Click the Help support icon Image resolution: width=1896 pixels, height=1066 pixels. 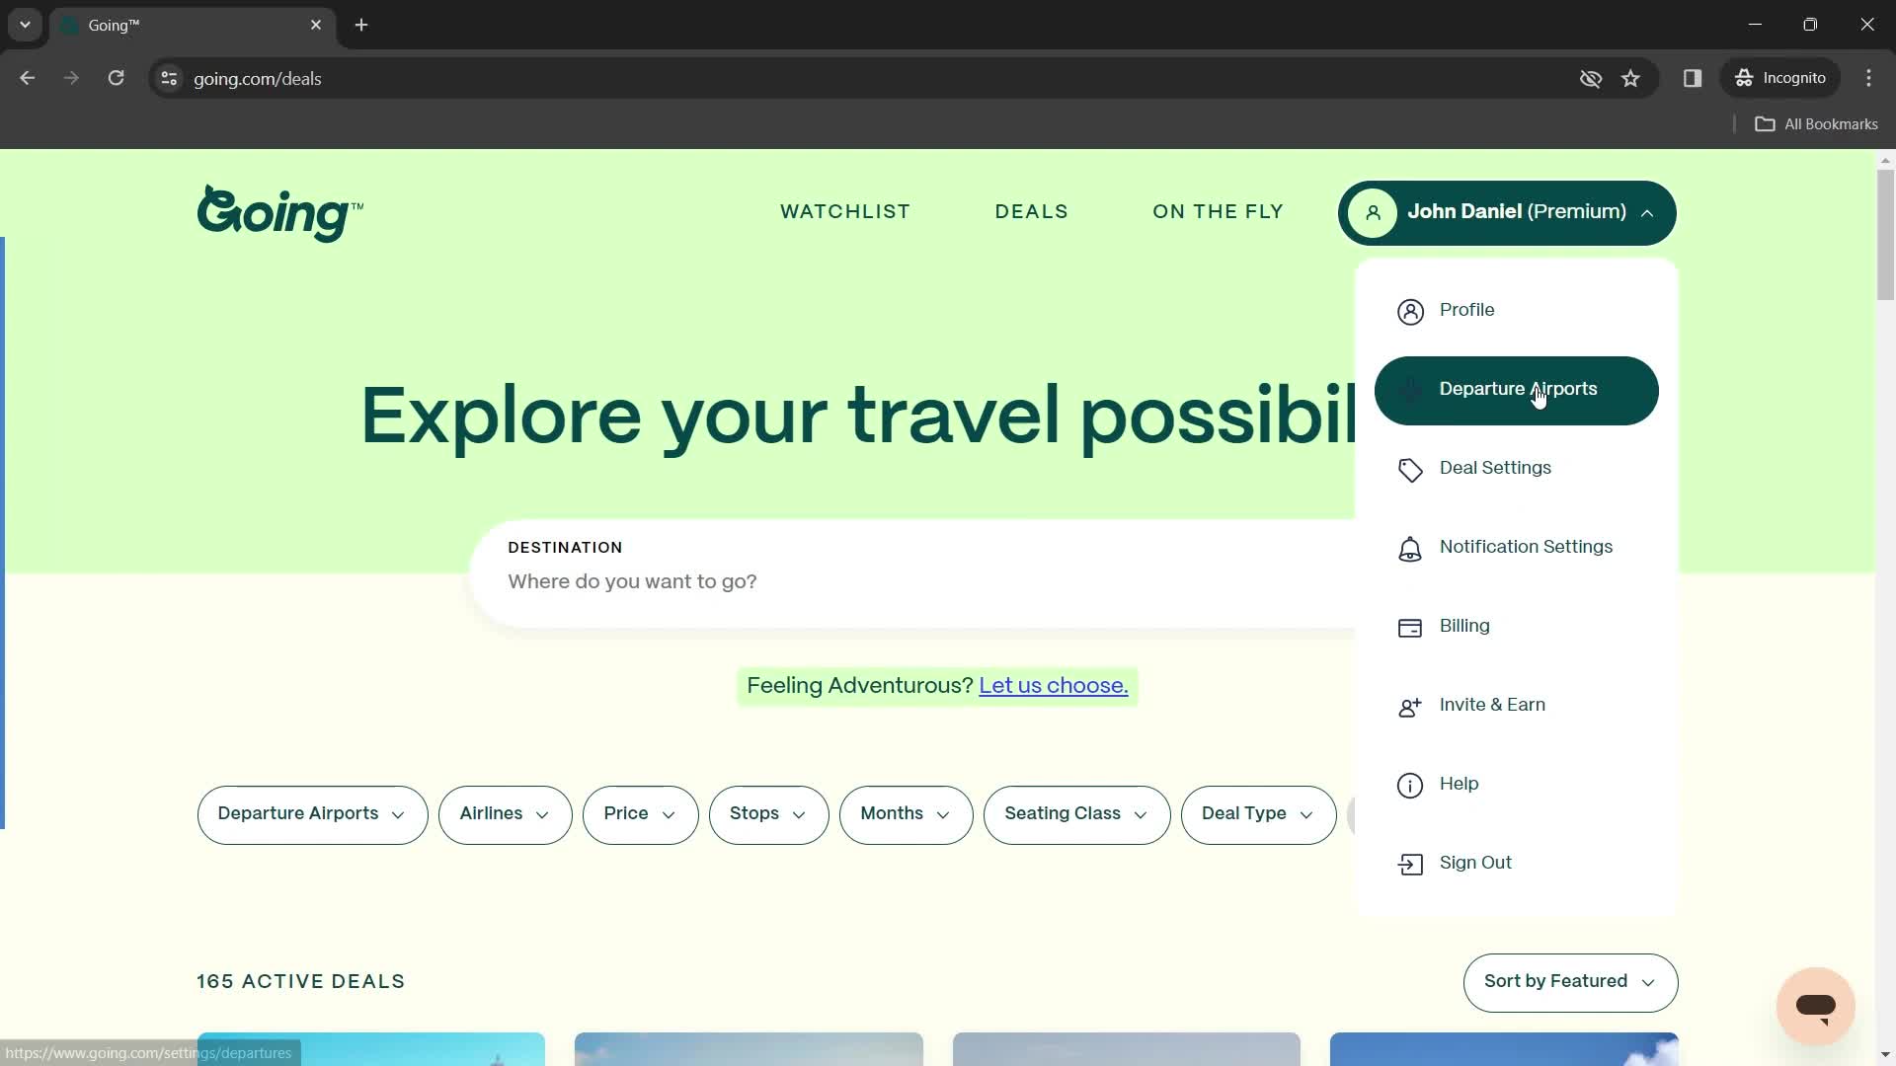pyautogui.click(x=1410, y=784)
